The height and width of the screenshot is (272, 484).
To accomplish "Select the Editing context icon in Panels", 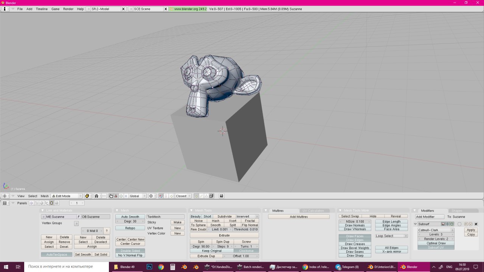I will (51, 203).
